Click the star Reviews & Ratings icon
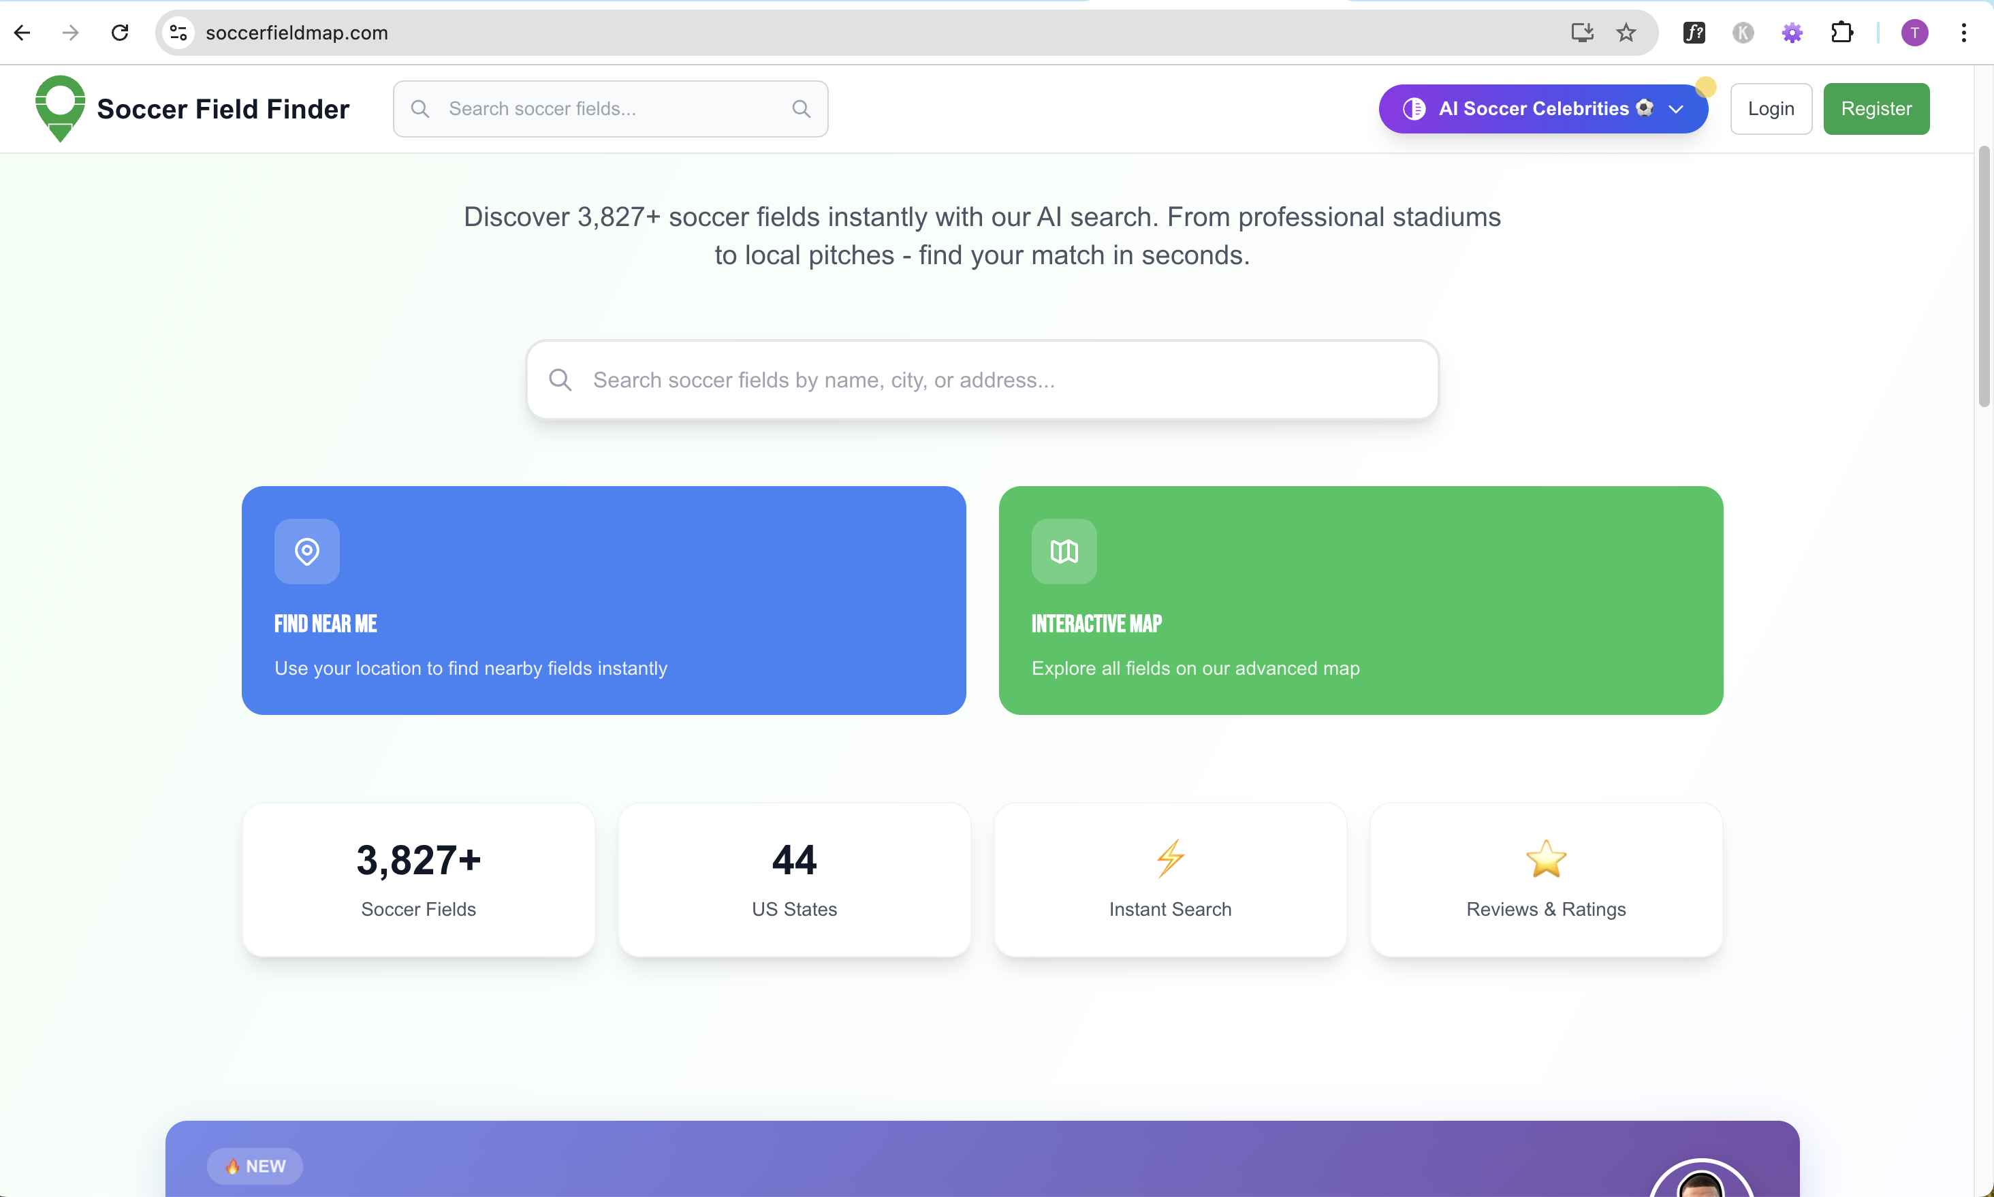The image size is (1994, 1197). [1545, 858]
